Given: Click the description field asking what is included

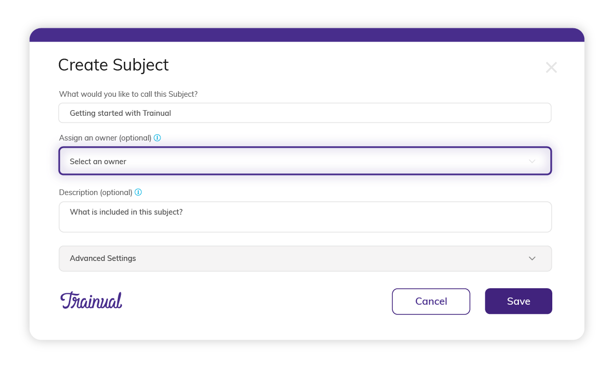Looking at the screenshot, I should pos(305,217).
